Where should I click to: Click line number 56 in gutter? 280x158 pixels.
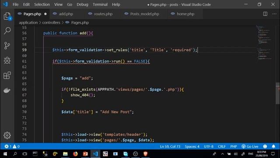(x=24, y=33)
